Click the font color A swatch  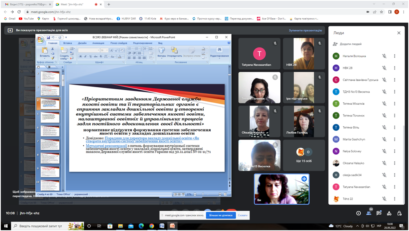(x=120, y=57)
